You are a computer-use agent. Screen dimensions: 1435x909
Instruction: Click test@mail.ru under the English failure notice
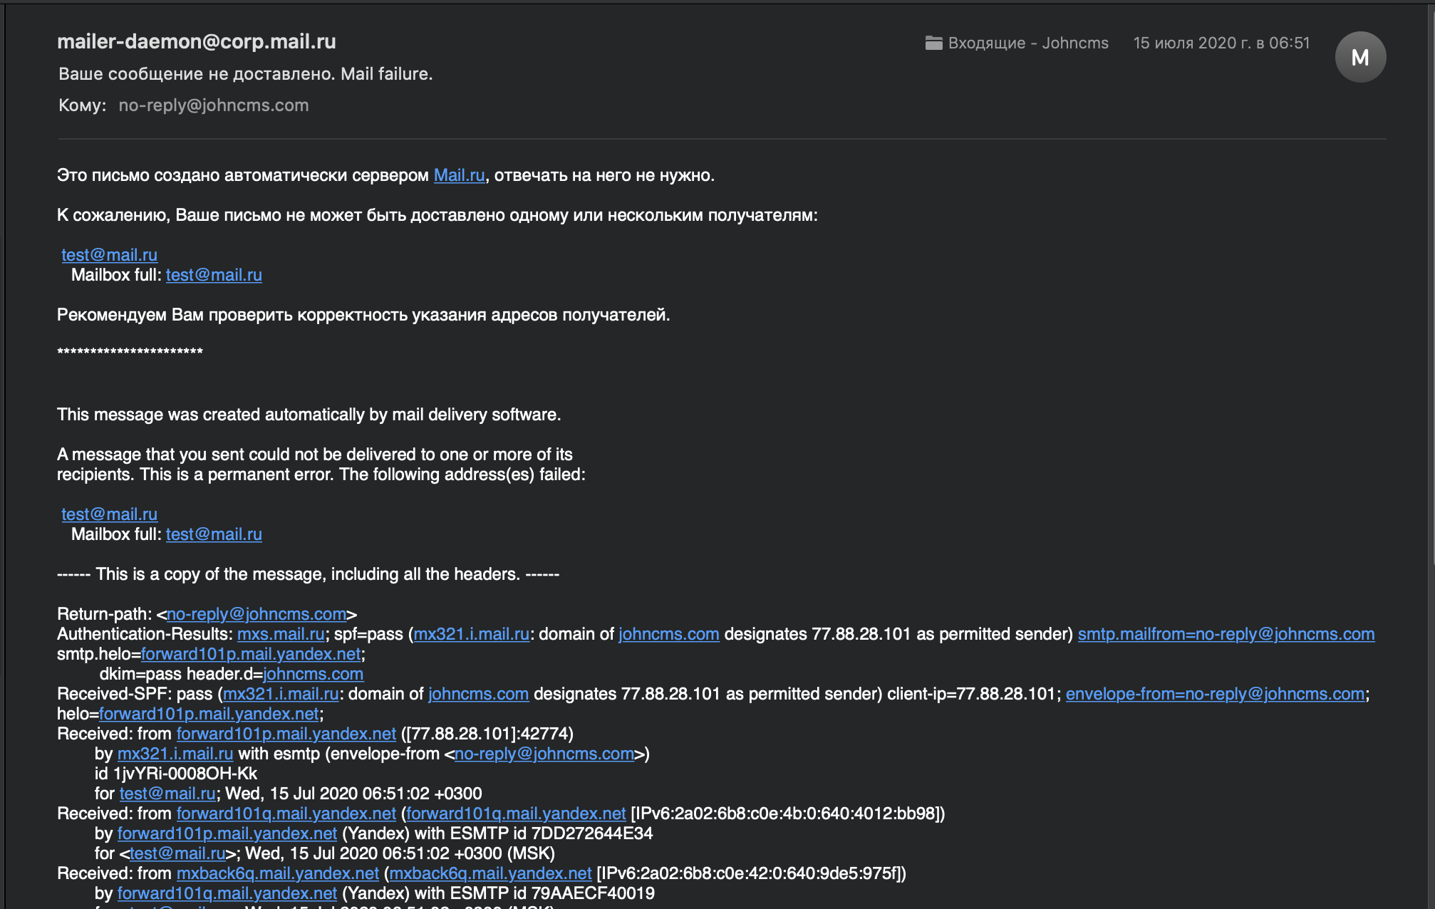tap(109, 514)
